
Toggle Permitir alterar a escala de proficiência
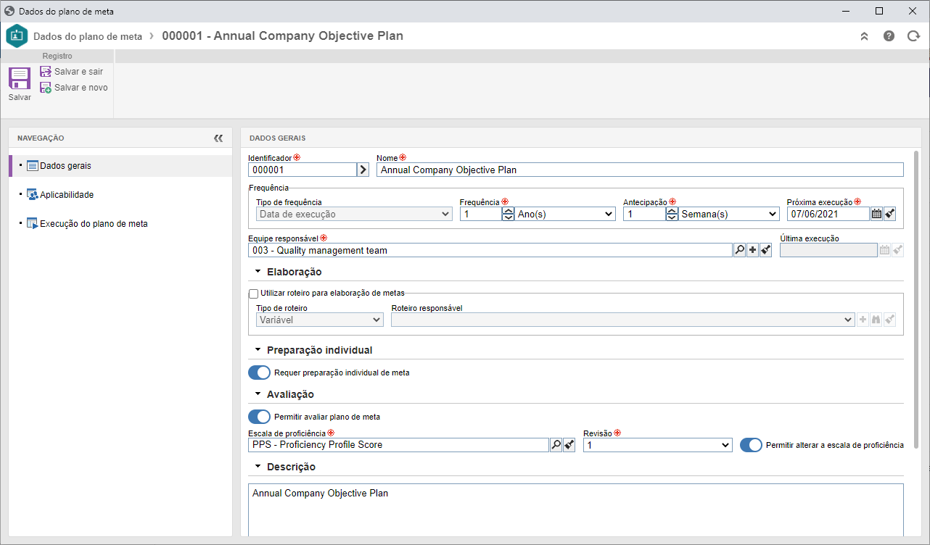(x=751, y=445)
